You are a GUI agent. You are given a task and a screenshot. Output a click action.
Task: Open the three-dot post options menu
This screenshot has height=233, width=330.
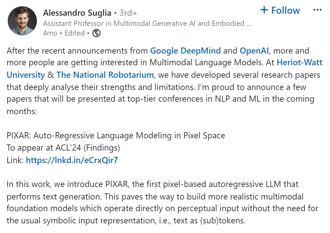[x=317, y=10]
